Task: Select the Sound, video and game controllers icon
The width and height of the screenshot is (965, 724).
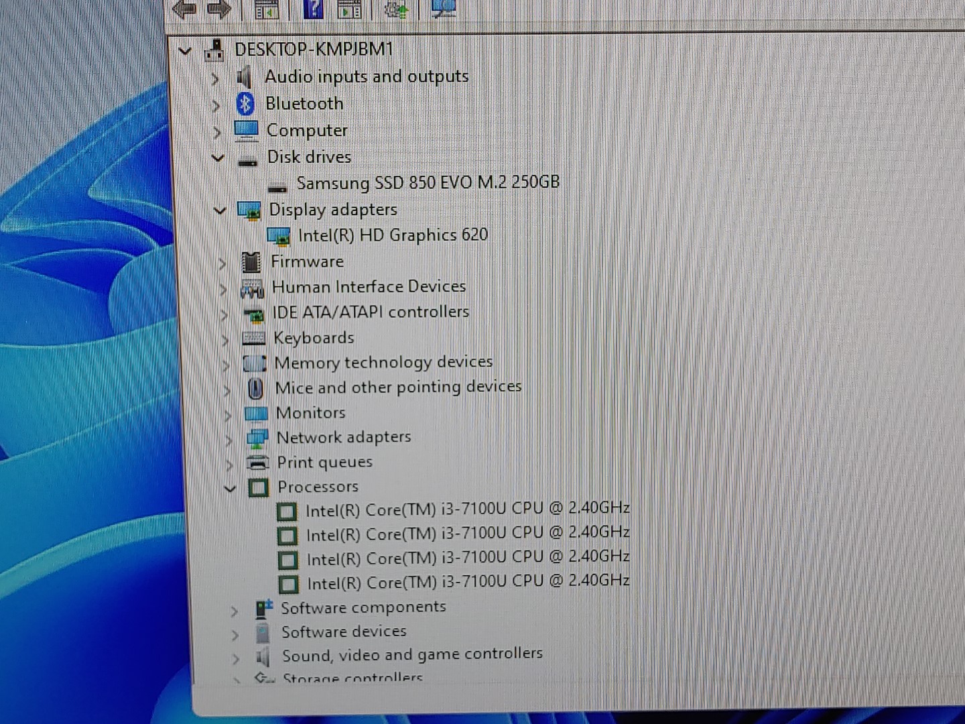Action: 263,656
